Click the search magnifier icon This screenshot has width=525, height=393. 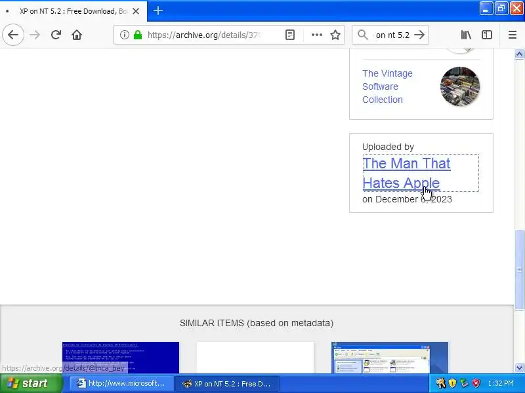point(363,35)
